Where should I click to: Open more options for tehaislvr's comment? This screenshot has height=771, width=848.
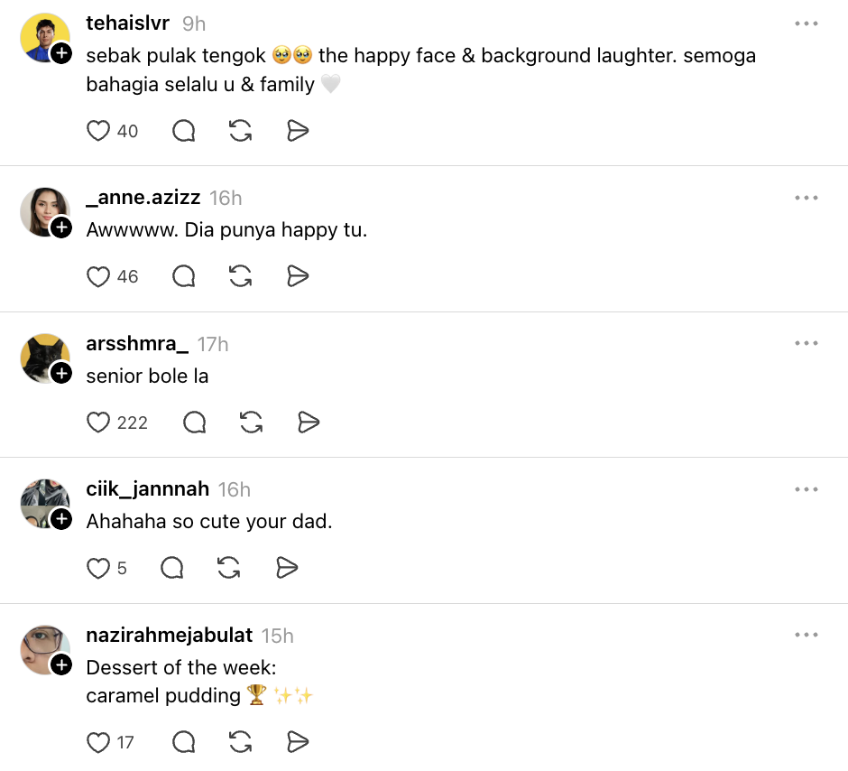pyautogui.click(x=807, y=23)
